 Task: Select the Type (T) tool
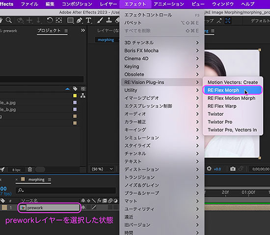88,21
